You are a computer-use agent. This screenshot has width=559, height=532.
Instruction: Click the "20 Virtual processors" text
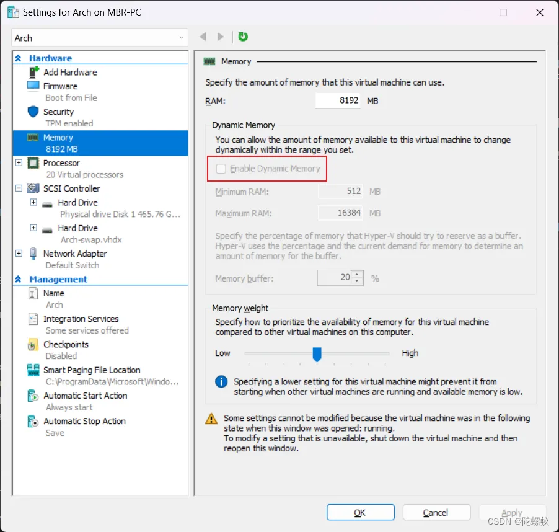click(84, 175)
